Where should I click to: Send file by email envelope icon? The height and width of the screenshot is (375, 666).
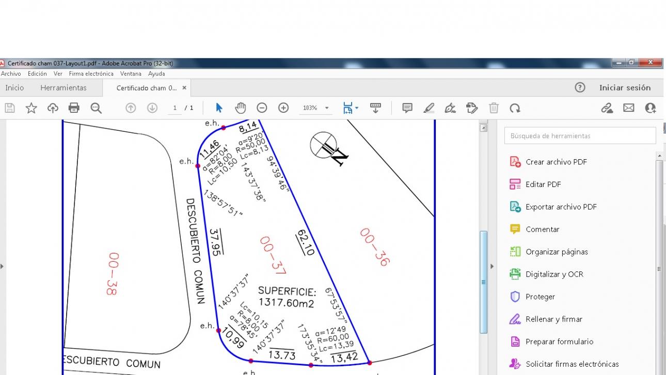(x=628, y=108)
